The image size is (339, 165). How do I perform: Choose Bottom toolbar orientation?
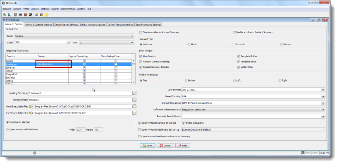tap(186, 81)
